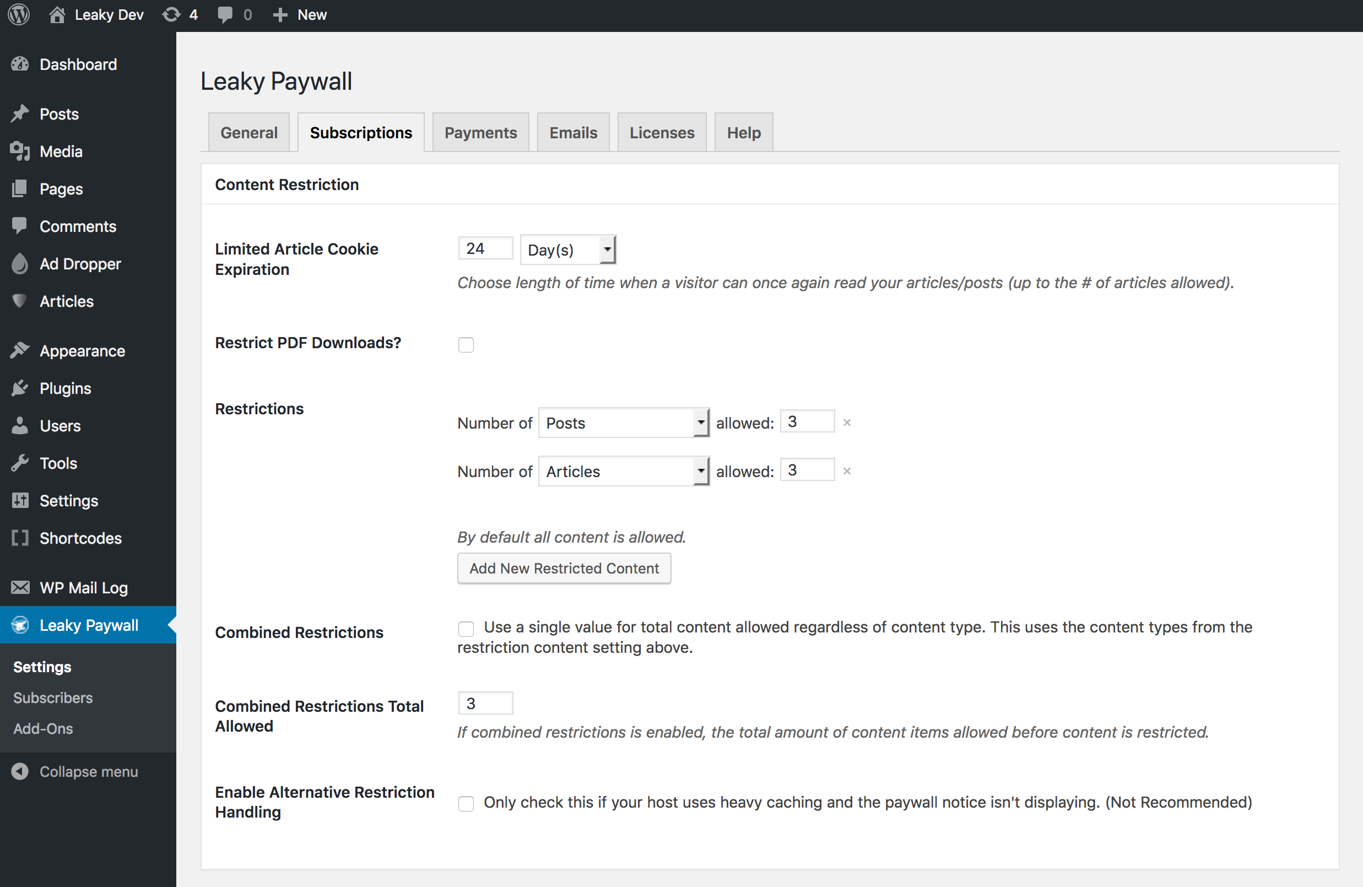Open the Plugins menu icon
Image resolution: width=1363 pixels, height=887 pixels.
(x=20, y=388)
